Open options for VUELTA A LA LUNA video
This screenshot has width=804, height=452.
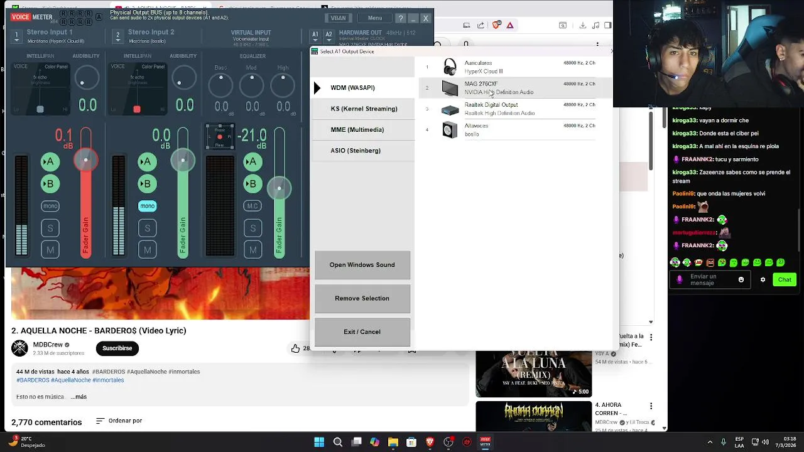pyautogui.click(x=651, y=337)
